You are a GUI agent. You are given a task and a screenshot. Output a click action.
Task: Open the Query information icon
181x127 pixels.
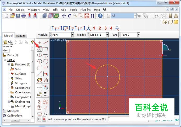click(x=100, y=16)
